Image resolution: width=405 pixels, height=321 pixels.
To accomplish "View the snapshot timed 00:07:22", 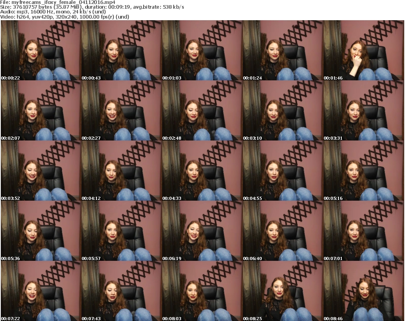I will click(41, 291).
